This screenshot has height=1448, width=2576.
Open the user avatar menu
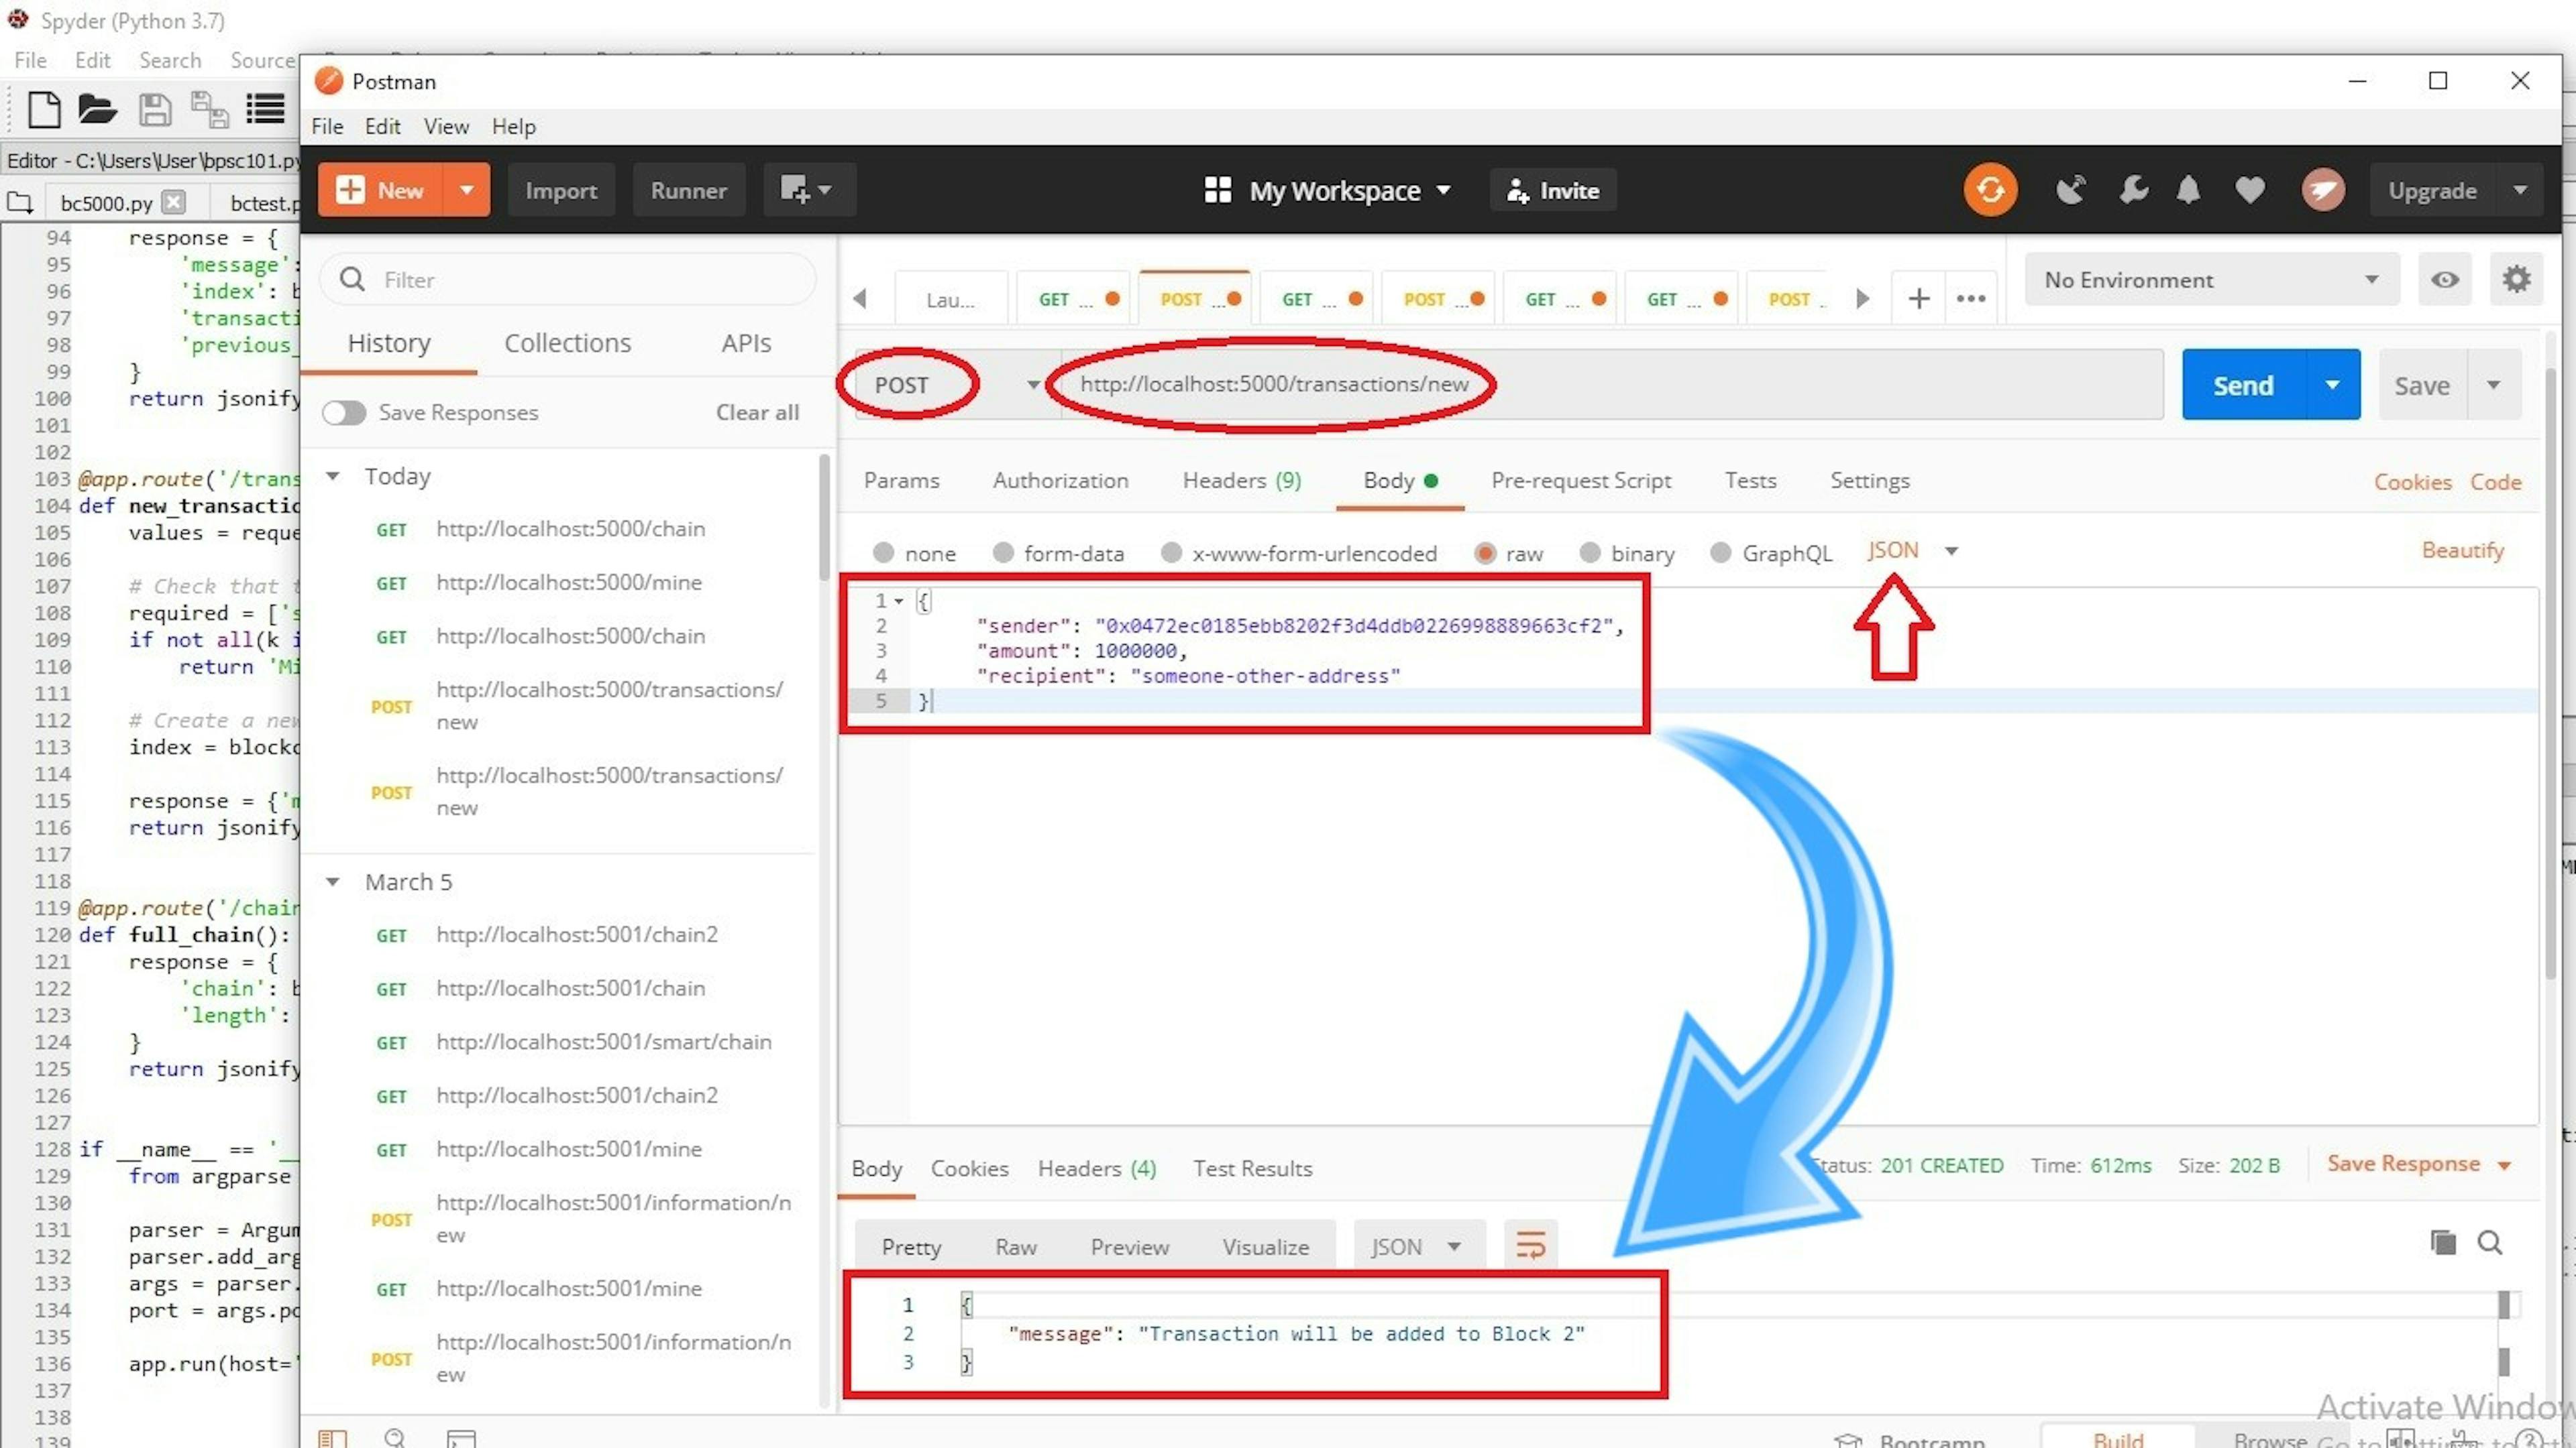2323,190
